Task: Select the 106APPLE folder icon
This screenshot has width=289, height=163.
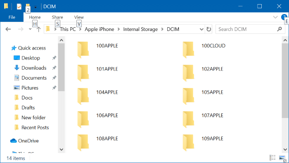Action: (83, 119)
